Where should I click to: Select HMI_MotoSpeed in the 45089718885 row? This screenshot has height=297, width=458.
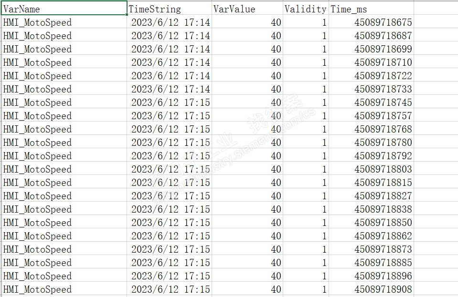tap(64, 262)
